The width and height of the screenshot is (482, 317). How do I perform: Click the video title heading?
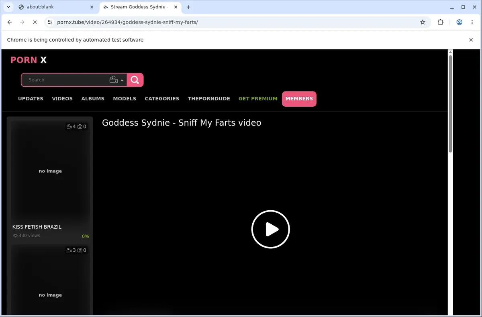pos(182,123)
